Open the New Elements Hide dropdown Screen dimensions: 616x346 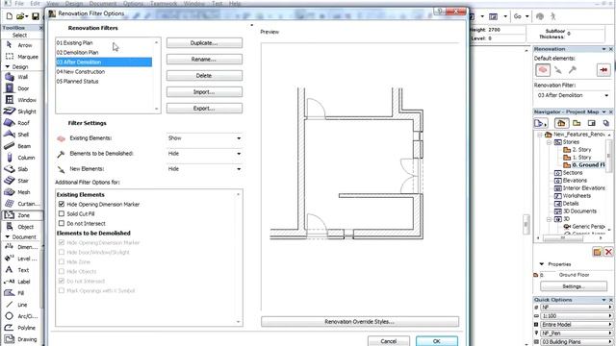tap(204, 169)
